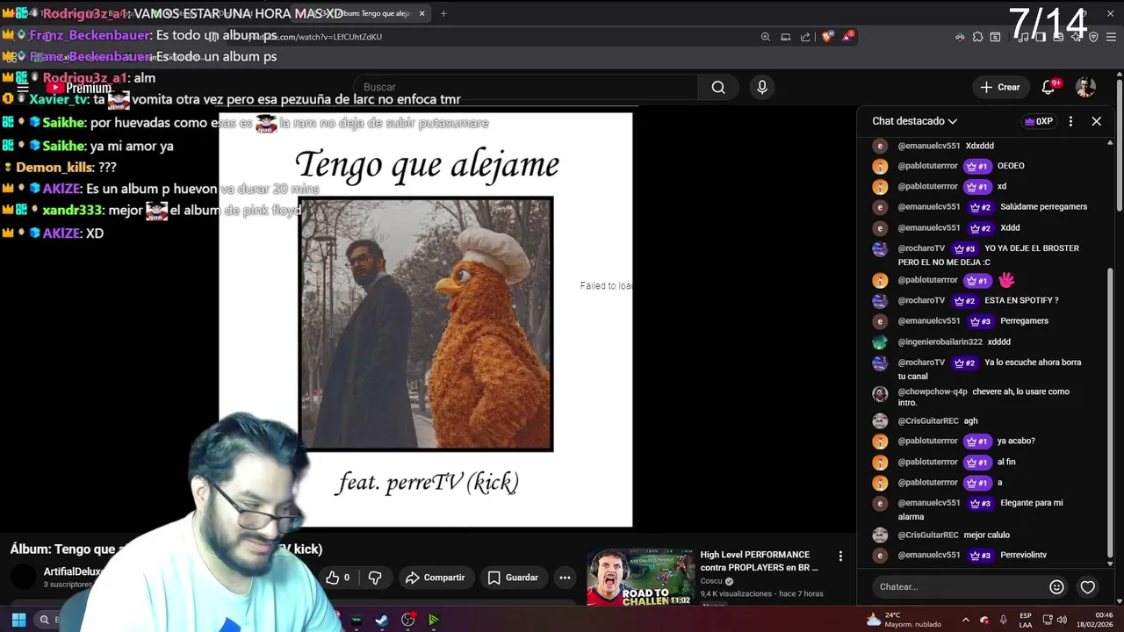Click the address bar share icon
Image resolution: width=1124 pixels, height=632 pixels.
(805, 37)
